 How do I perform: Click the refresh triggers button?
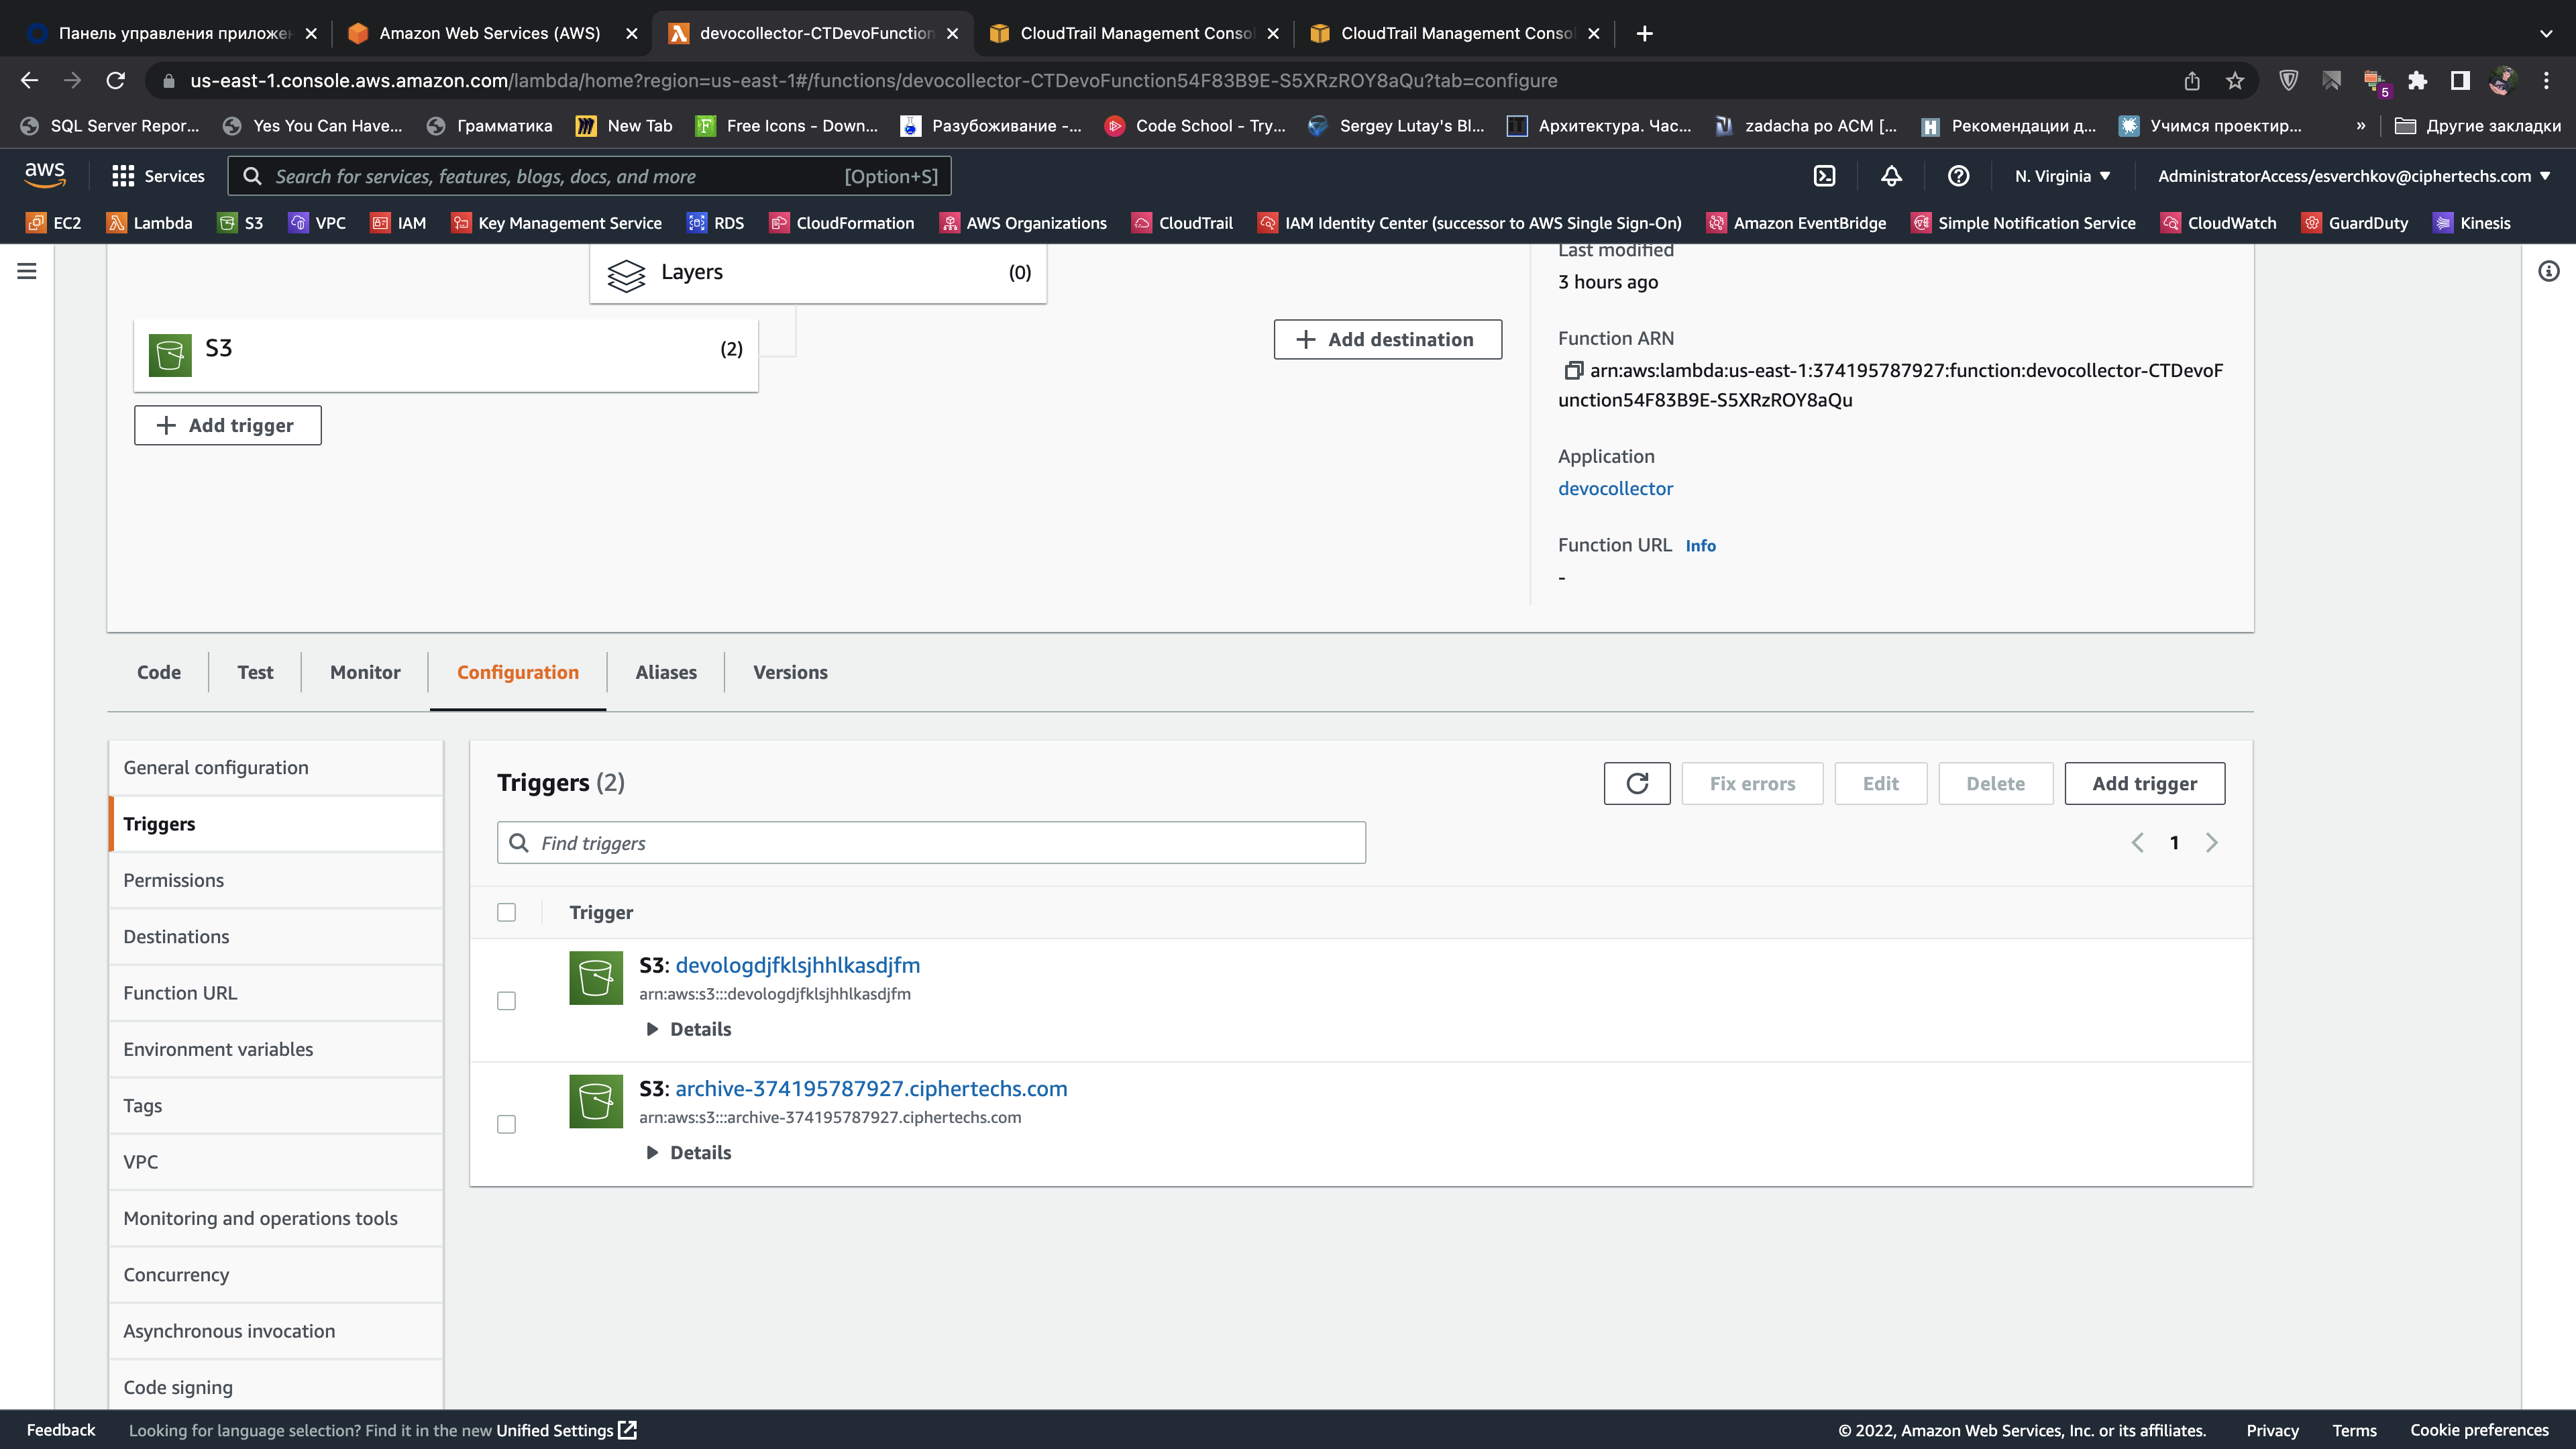coord(1636,783)
